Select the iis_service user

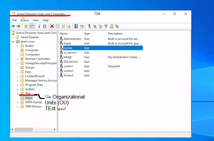pyautogui.click(x=101, y=53)
